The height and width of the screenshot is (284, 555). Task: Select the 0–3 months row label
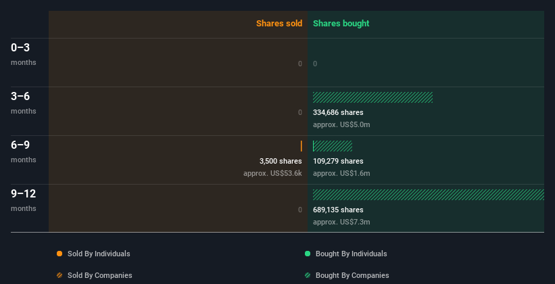point(24,54)
